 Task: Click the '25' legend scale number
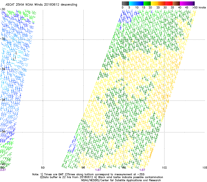(x=158, y=7)
